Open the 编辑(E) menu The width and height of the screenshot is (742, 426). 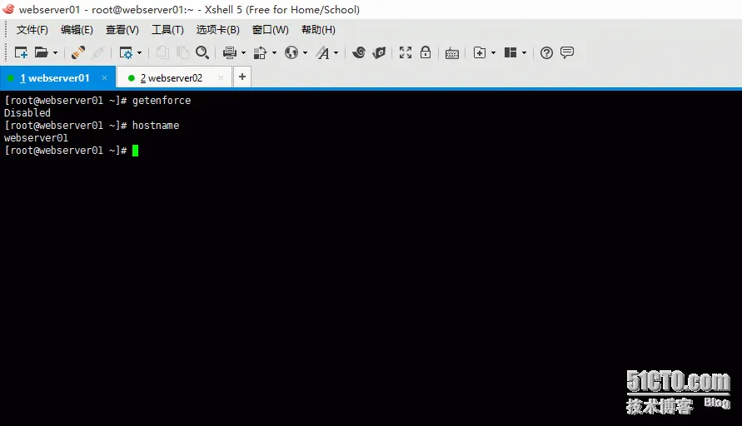[x=77, y=30]
